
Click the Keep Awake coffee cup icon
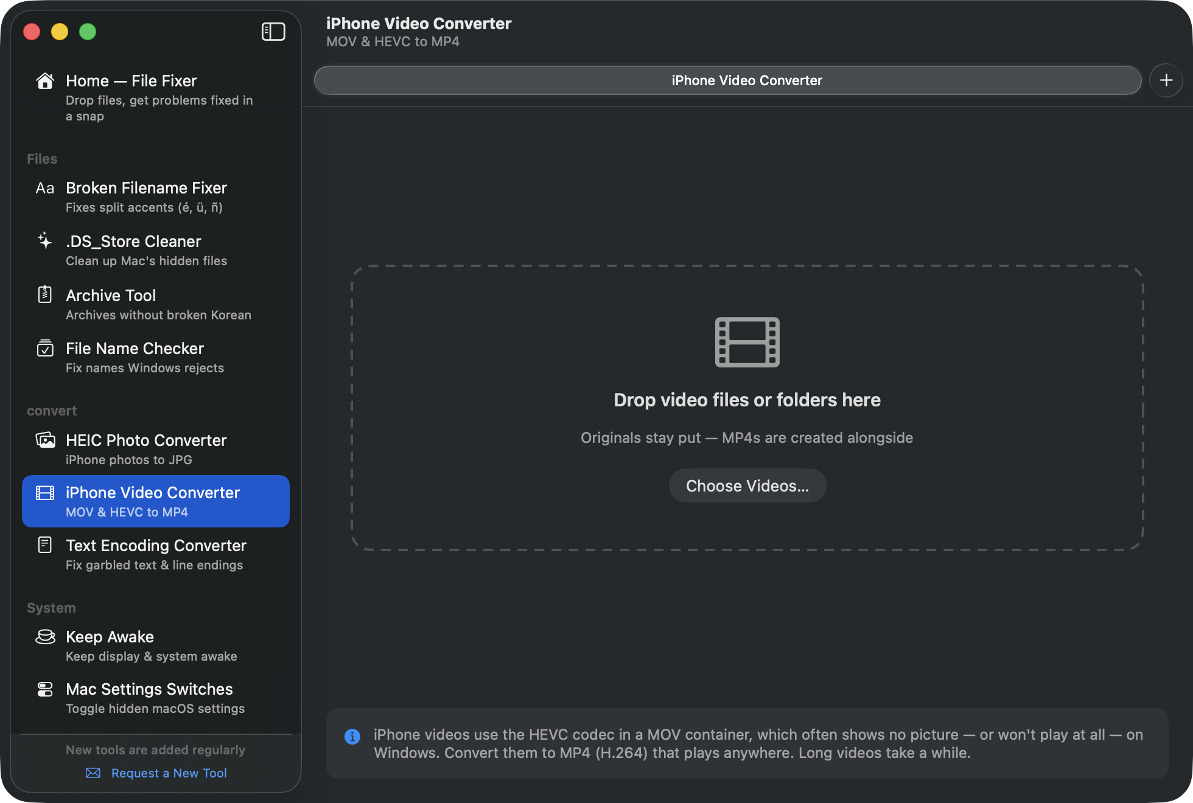pos(45,636)
